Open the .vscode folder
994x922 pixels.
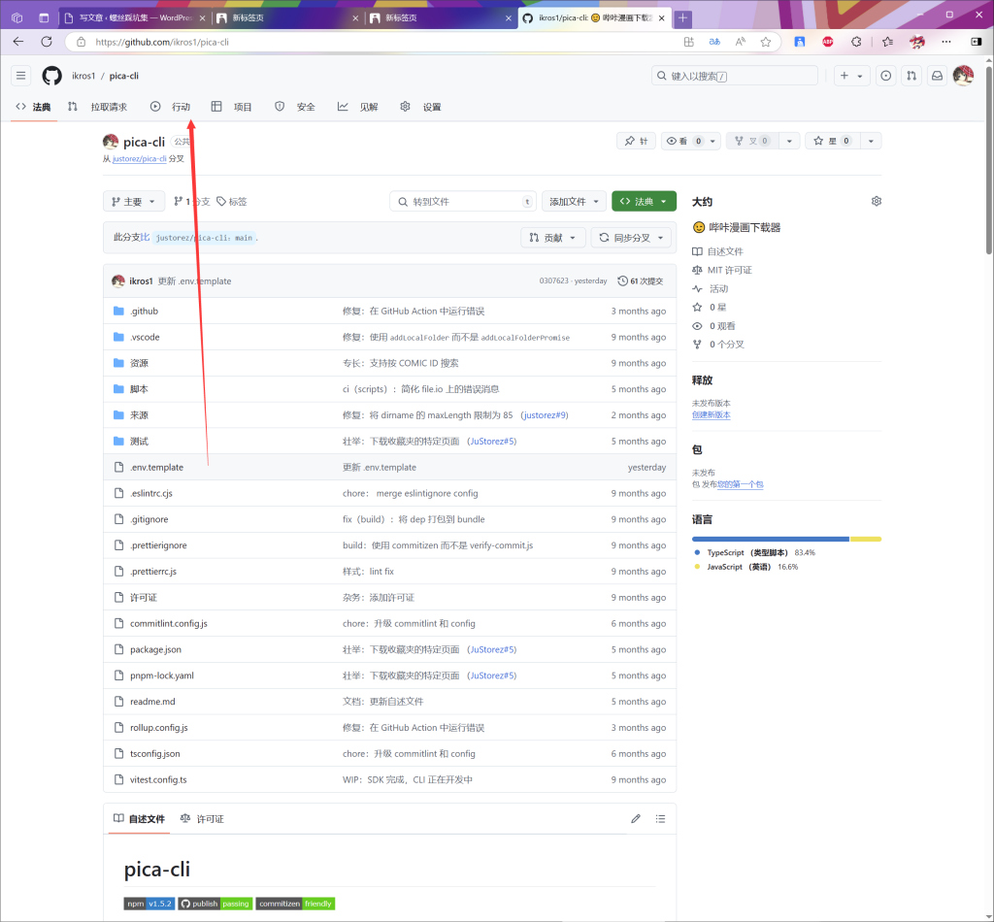click(145, 337)
